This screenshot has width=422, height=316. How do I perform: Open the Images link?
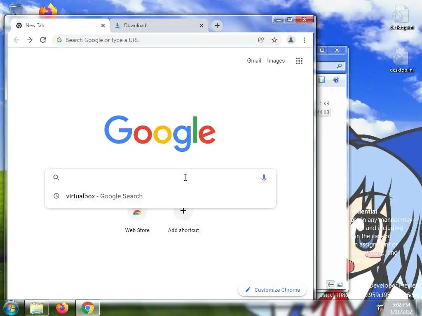click(x=276, y=61)
